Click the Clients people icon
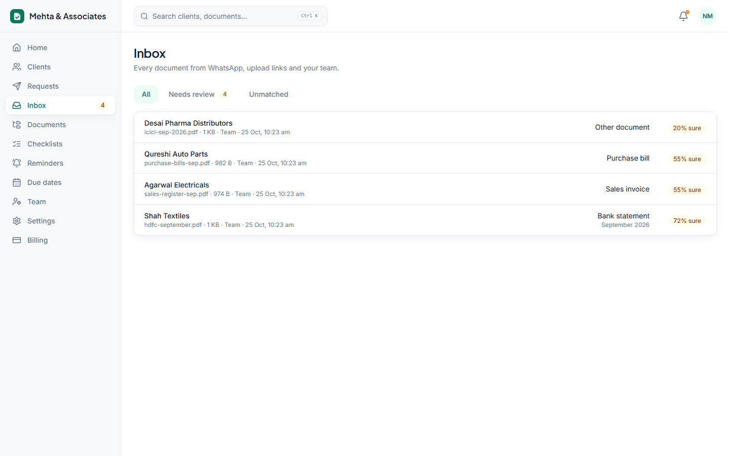 click(x=17, y=67)
